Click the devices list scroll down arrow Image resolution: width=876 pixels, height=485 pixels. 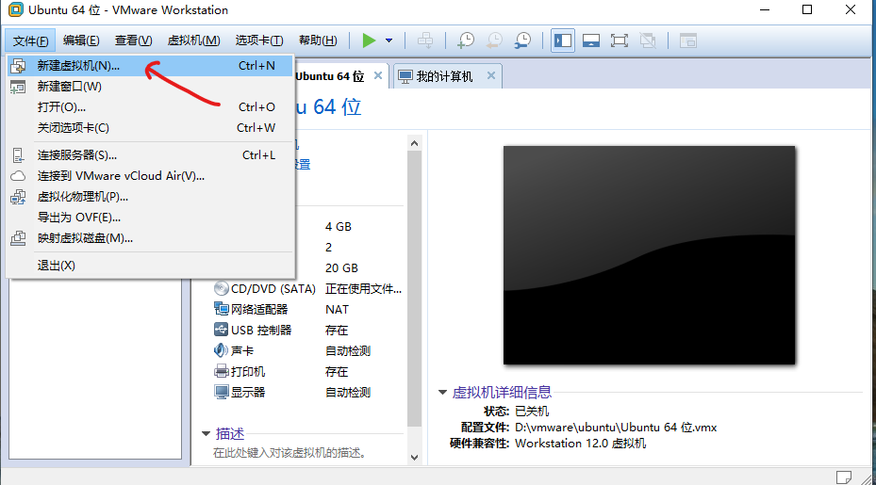click(x=414, y=458)
